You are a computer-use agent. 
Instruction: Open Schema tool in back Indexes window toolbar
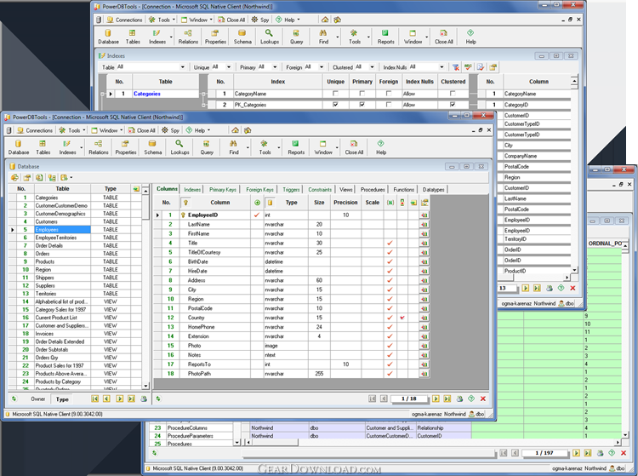pos(242,37)
